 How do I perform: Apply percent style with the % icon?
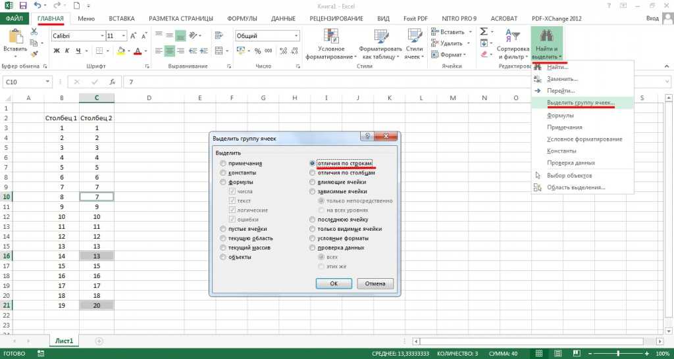coord(258,51)
